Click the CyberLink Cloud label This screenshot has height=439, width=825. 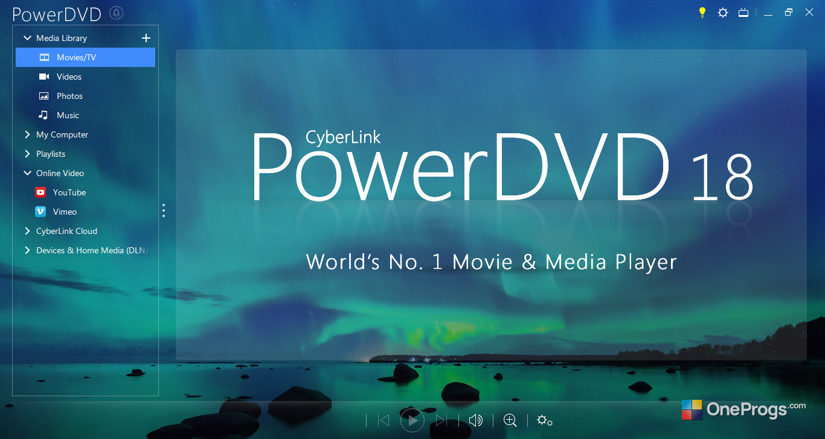pyautogui.click(x=66, y=231)
